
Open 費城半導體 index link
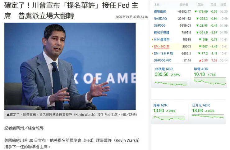click(x=161, y=33)
